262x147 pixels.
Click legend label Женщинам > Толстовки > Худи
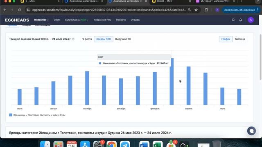[x=39, y=115]
